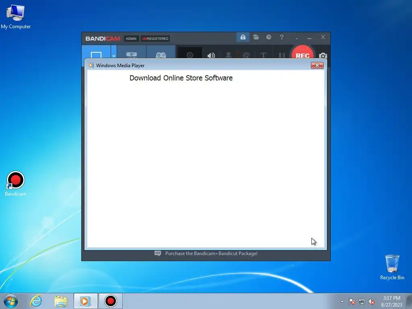Open the Windows Start menu orb
This screenshot has width=412, height=309.
point(11,301)
